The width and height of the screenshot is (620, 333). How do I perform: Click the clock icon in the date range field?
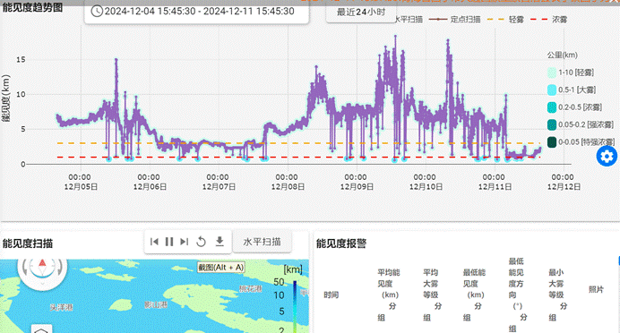pos(97,11)
